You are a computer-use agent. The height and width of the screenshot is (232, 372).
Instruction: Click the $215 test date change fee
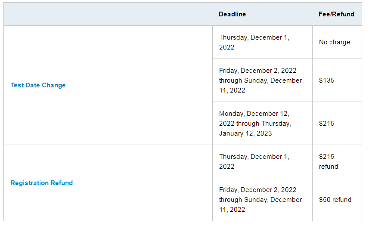[x=327, y=124]
